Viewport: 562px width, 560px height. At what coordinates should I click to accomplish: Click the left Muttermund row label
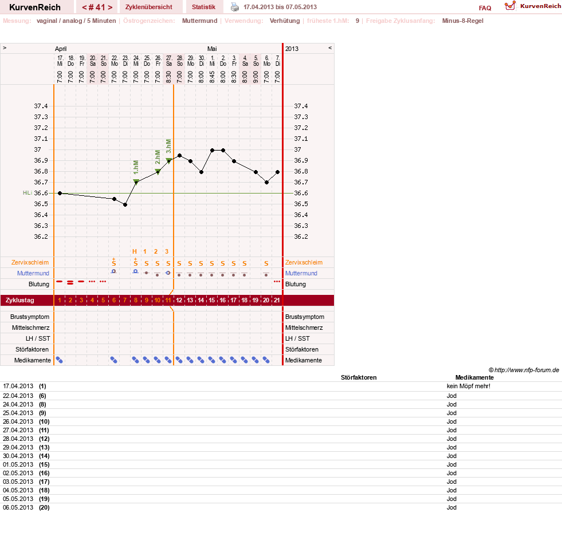33,273
